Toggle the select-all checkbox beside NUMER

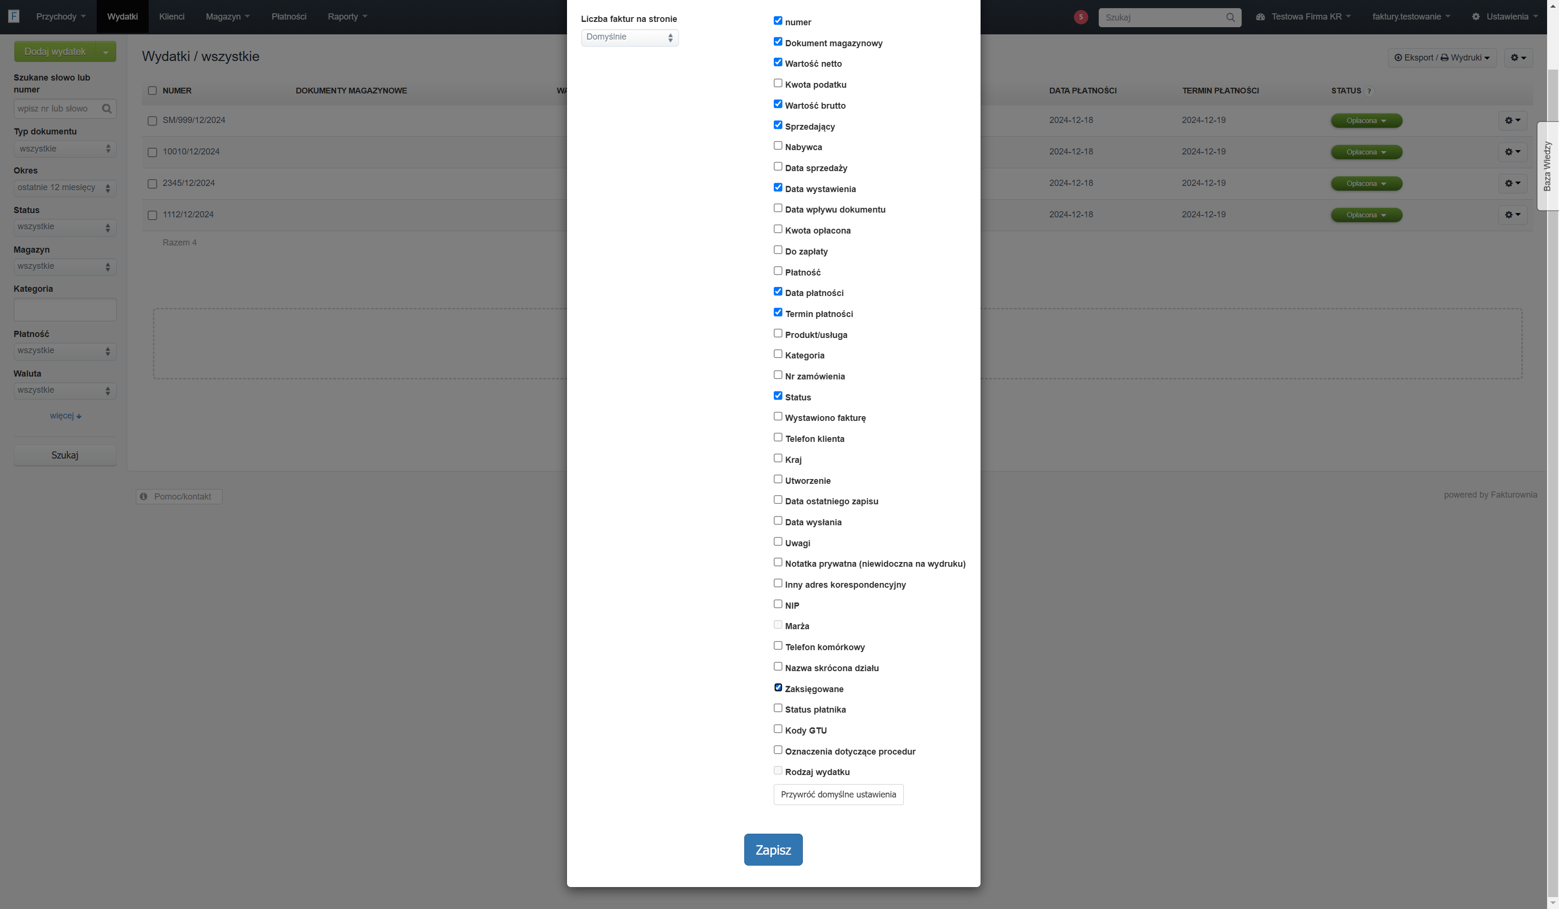pyautogui.click(x=152, y=91)
